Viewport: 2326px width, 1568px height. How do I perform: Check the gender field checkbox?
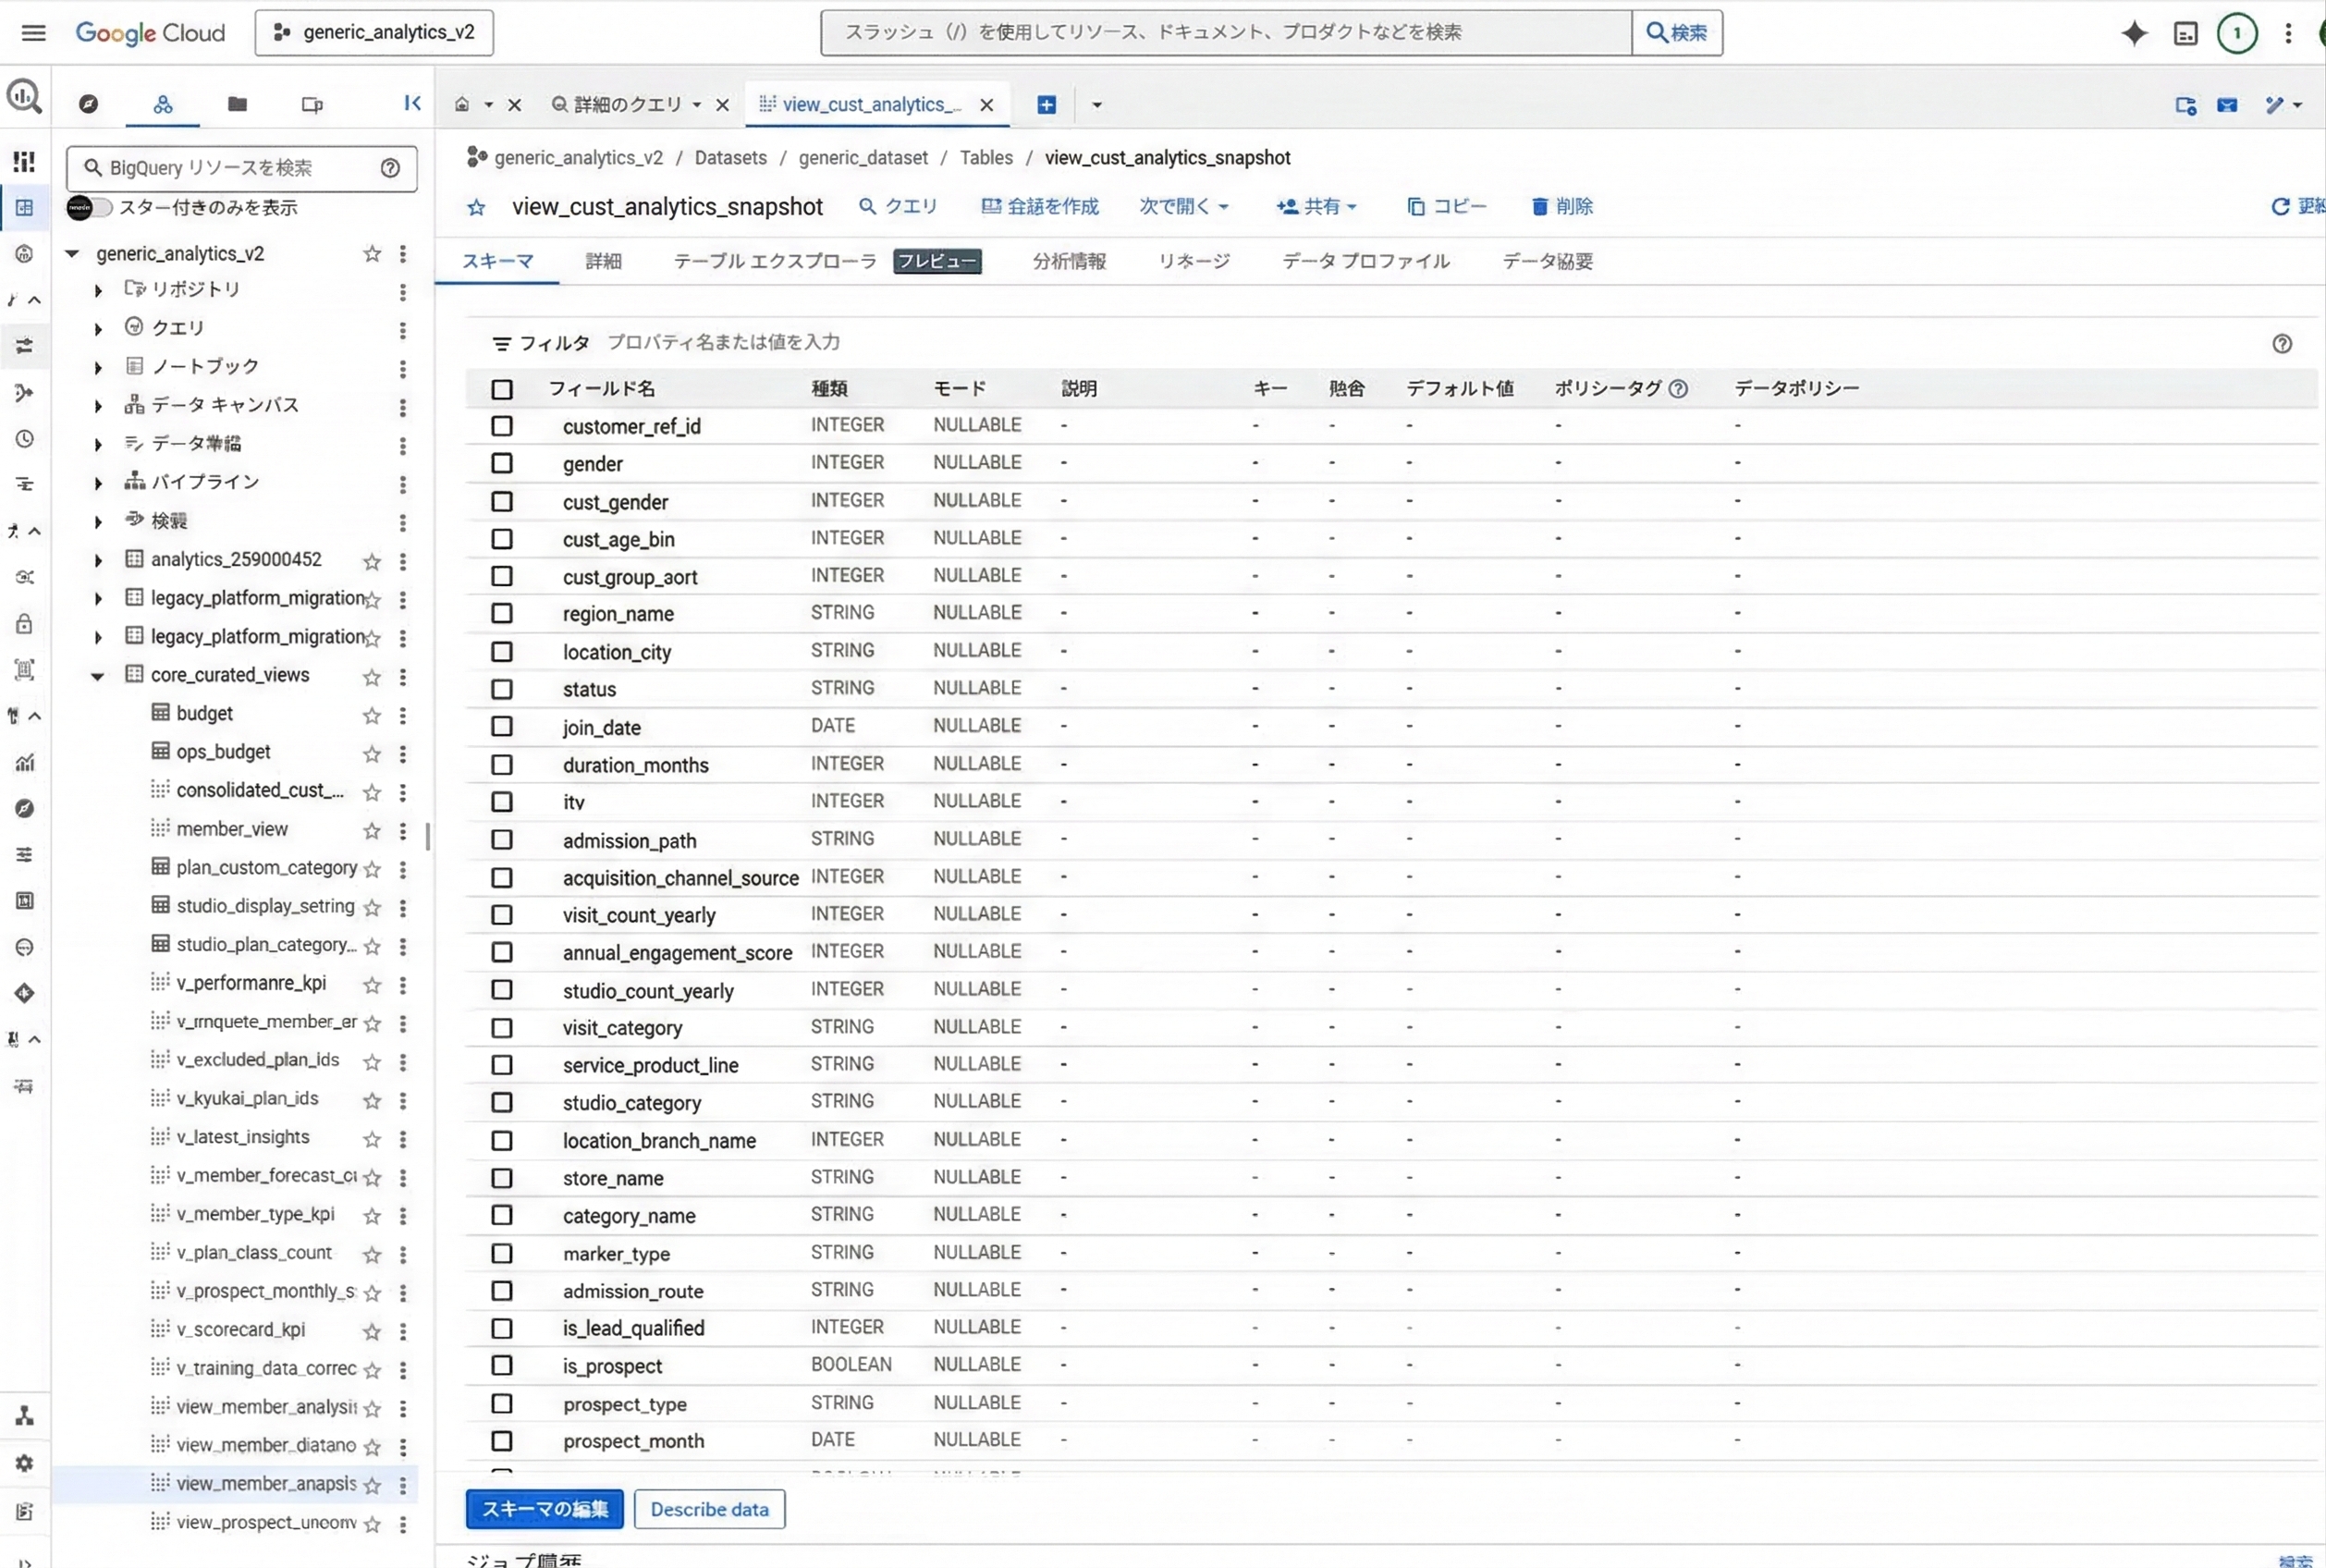(x=502, y=464)
